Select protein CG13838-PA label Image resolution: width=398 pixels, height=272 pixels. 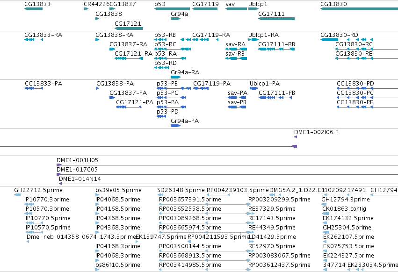115,84
